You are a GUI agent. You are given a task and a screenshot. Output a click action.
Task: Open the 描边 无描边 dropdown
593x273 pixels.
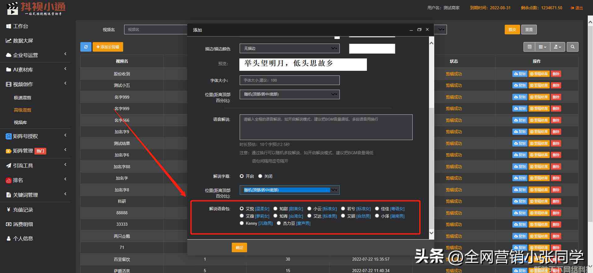(x=289, y=49)
